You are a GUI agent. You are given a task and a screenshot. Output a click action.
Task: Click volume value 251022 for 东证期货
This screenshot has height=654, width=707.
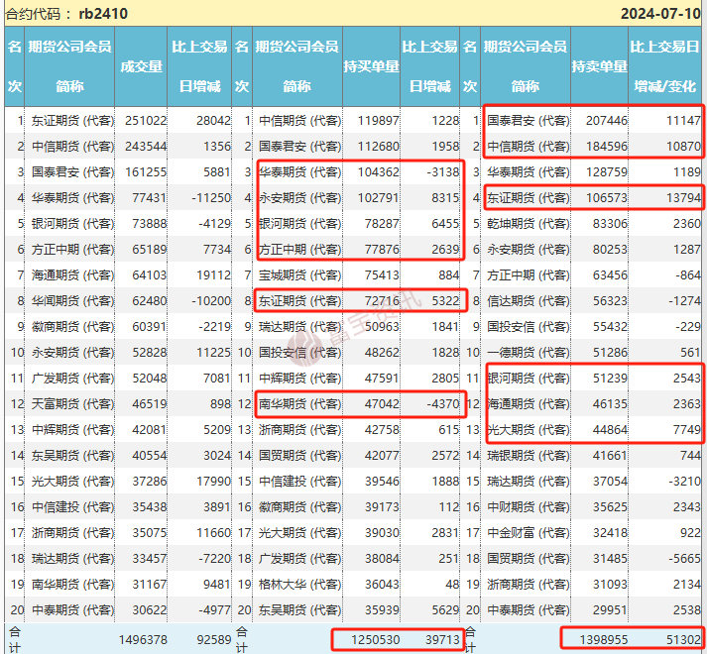(146, 120)
